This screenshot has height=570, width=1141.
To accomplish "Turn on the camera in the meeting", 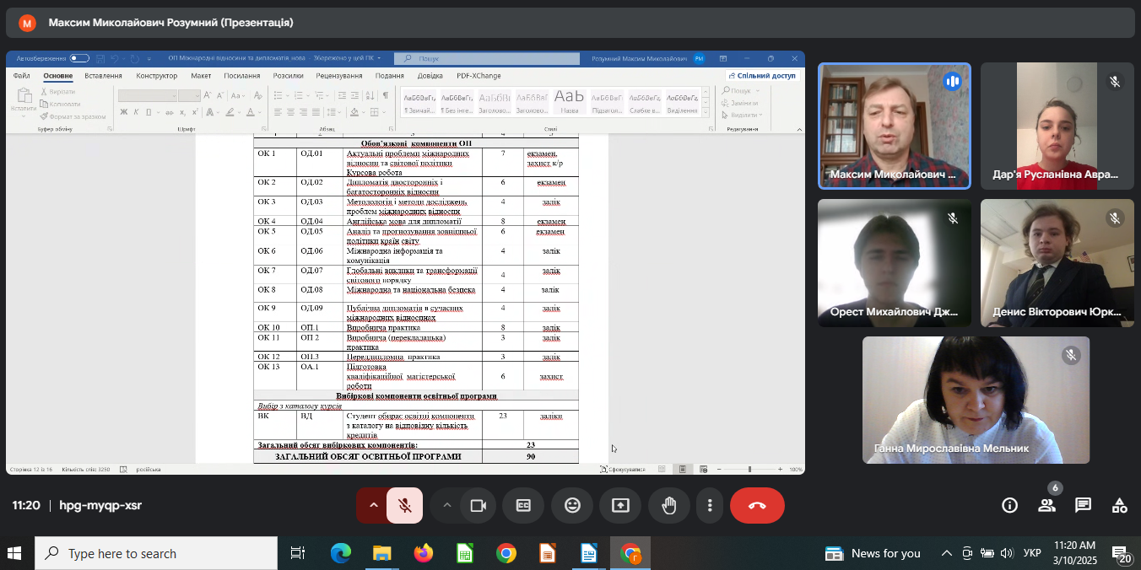I will [479, 506].
